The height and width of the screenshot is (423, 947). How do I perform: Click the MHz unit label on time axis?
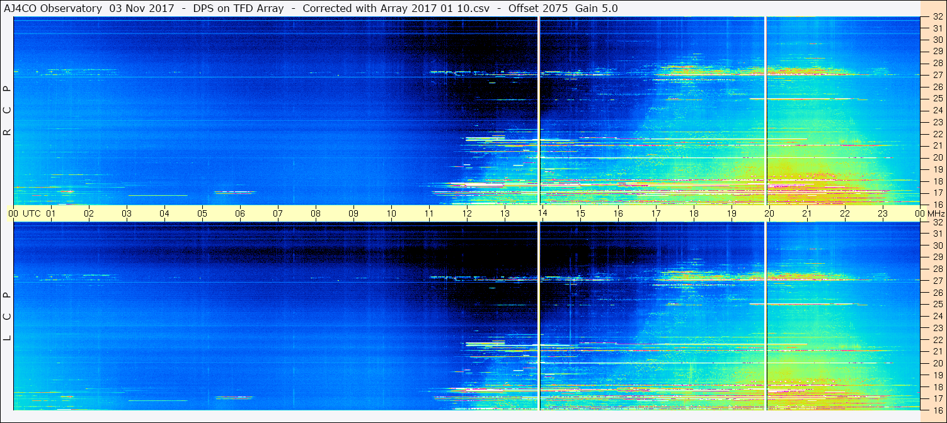click(936, 213)
